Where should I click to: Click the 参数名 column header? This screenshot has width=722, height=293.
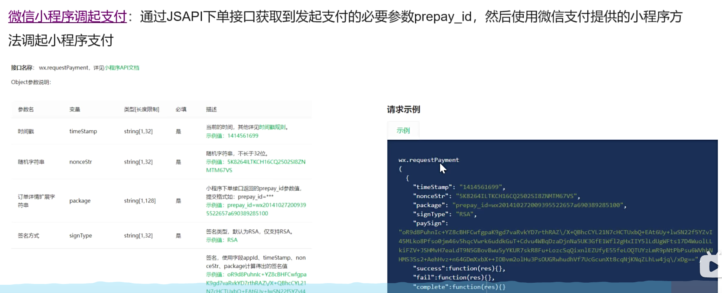pyautogui.click(x=26, y=109)
